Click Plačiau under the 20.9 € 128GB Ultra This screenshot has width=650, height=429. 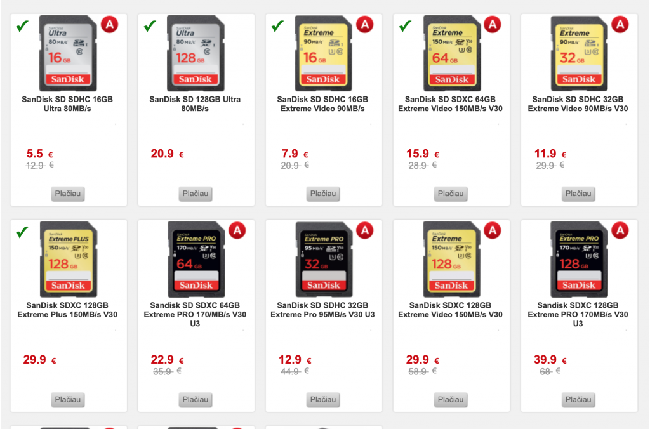[196, 194]
